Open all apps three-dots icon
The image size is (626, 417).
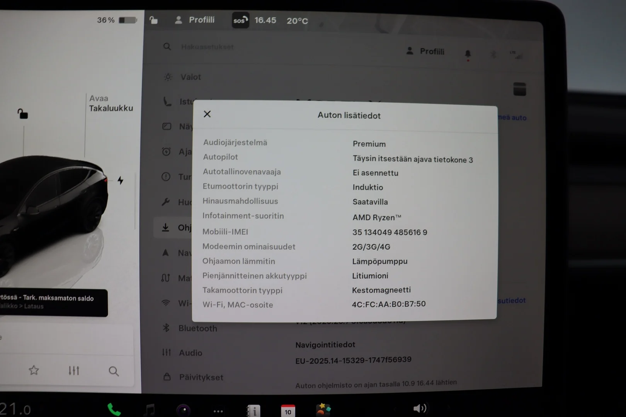218,411
